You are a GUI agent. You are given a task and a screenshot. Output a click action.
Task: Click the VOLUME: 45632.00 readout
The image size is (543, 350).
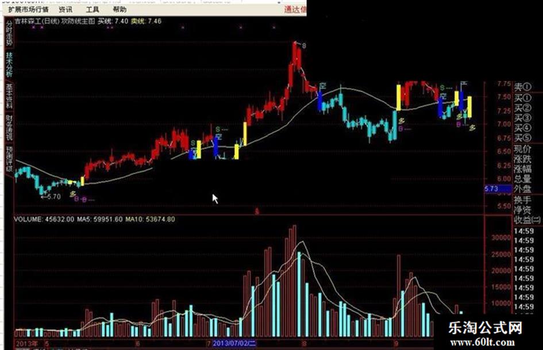coord(44,220)
